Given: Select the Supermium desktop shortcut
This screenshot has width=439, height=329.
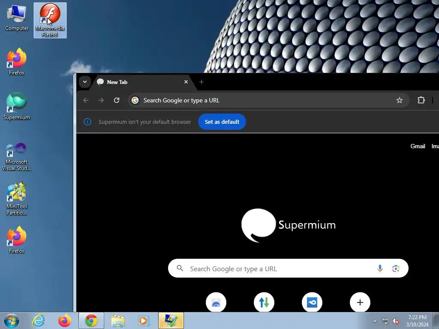Looking at the screenshot, I should pyautogui.click(x=17, y=106).
